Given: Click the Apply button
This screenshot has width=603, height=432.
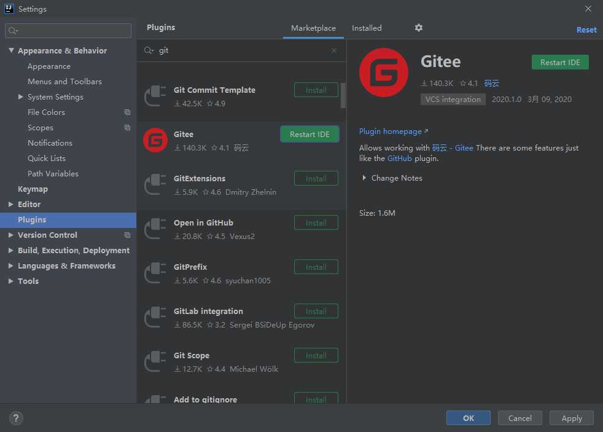Looking at the screenshot, I should click(x=572, y=418).
